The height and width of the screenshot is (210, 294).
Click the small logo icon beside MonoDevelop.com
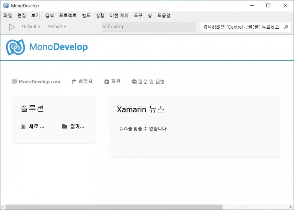coord(14,82)
